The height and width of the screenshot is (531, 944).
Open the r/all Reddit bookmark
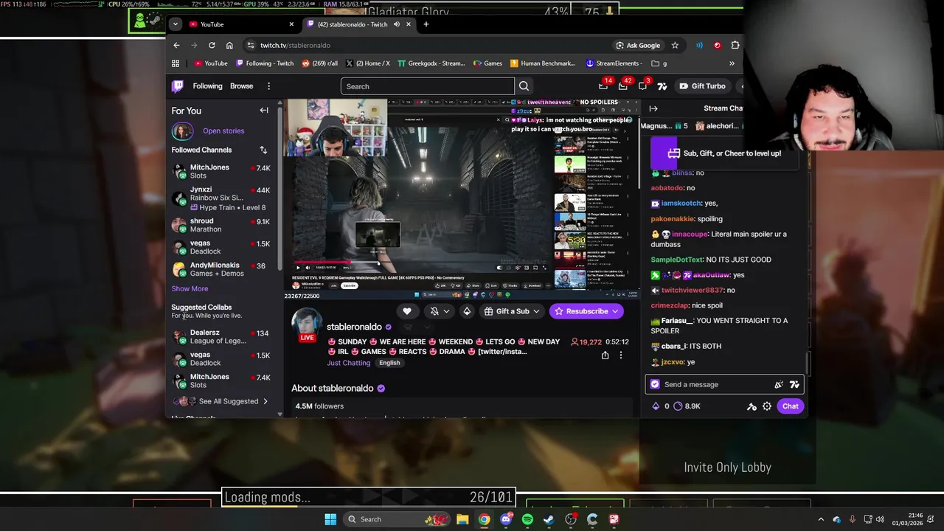[x=319, y=63]
